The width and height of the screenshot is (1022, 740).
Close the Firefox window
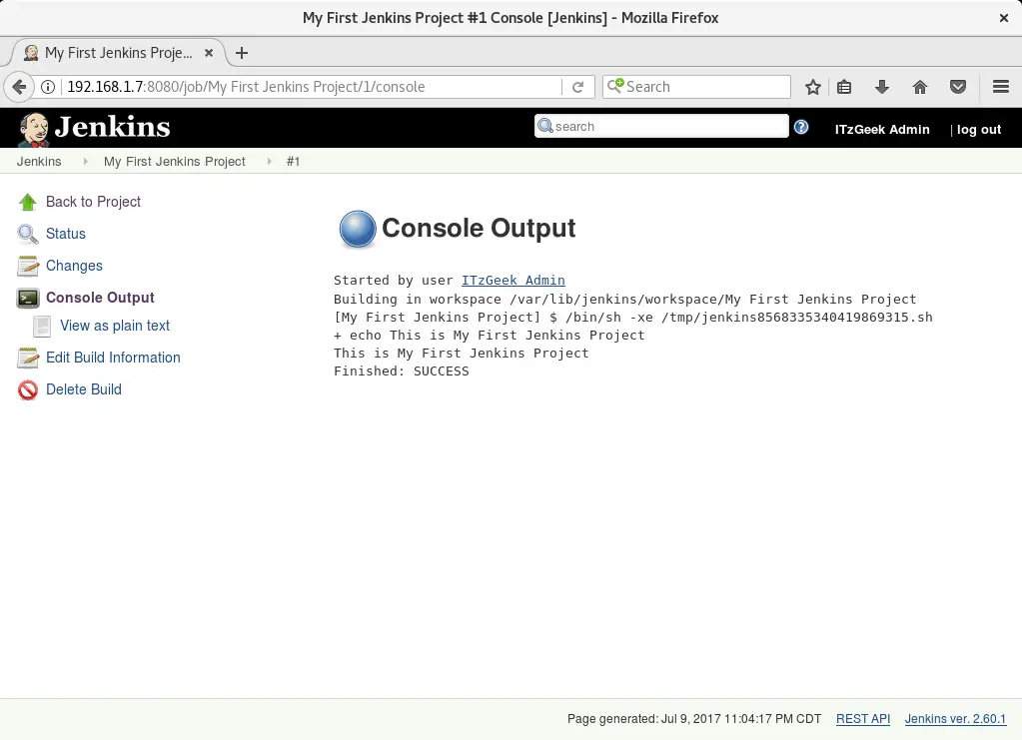1004,18
